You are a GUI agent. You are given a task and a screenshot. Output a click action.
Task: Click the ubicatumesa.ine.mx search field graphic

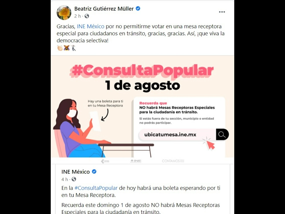(177, 134)
